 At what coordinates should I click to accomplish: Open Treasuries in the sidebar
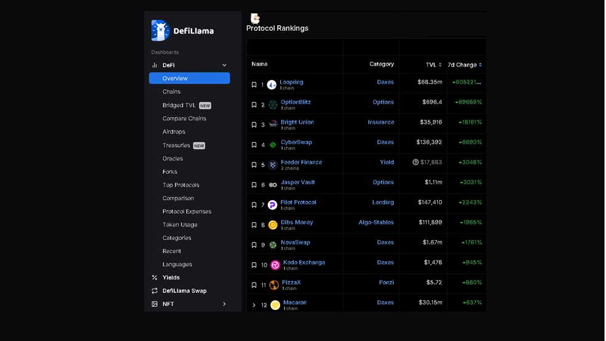click(x=176, y=145)
